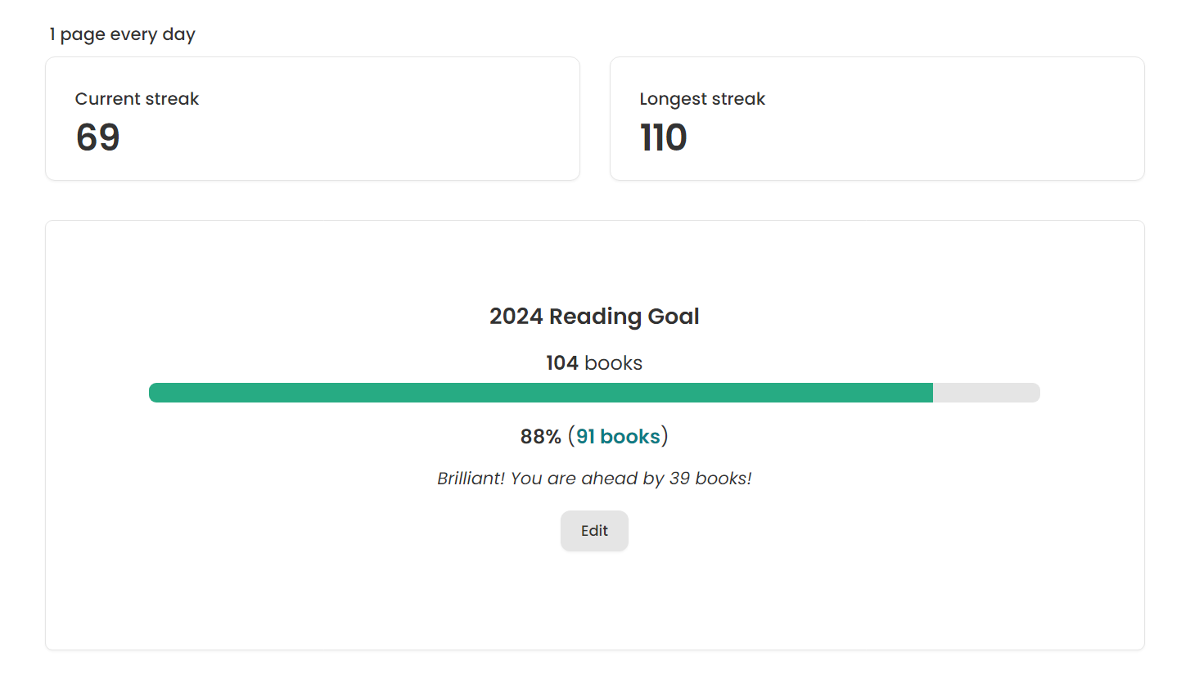This screenshot has width=1181, height=688.
Task: Click the word "streak" in "Longest streak"
Action: coord(738,99)
